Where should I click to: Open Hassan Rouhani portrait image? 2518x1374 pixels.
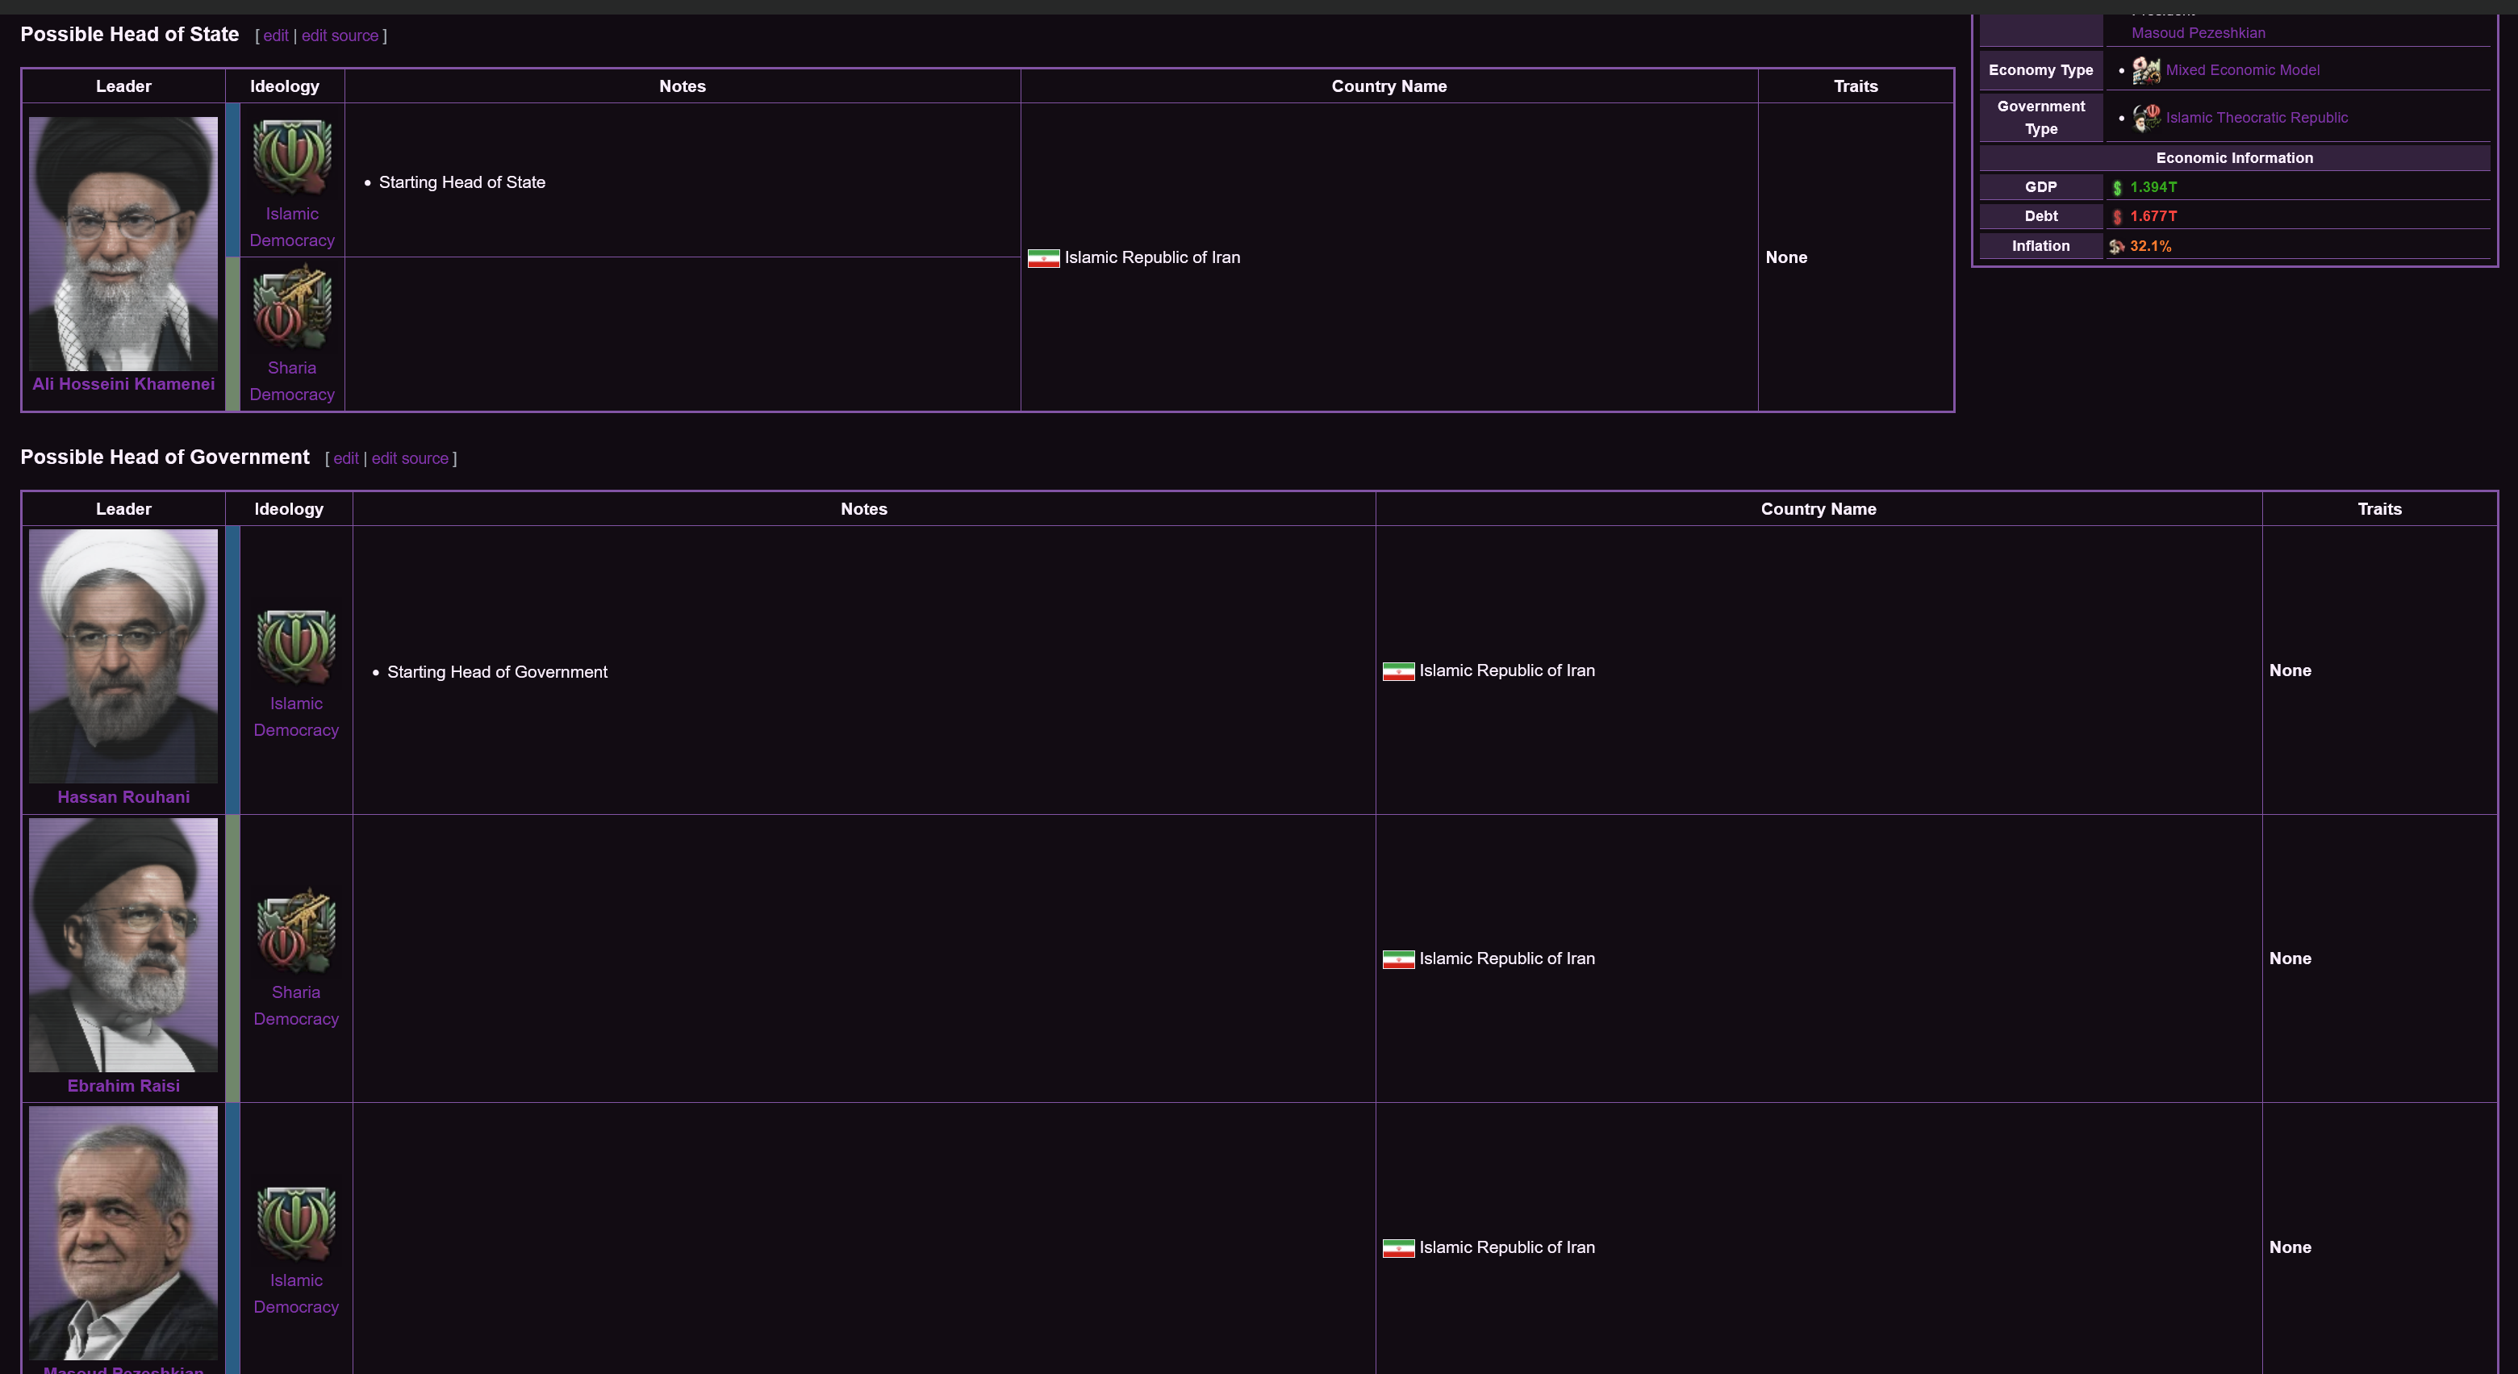tap(123, 656)
